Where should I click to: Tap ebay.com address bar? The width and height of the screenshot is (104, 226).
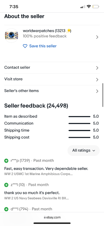coord(52,217)
